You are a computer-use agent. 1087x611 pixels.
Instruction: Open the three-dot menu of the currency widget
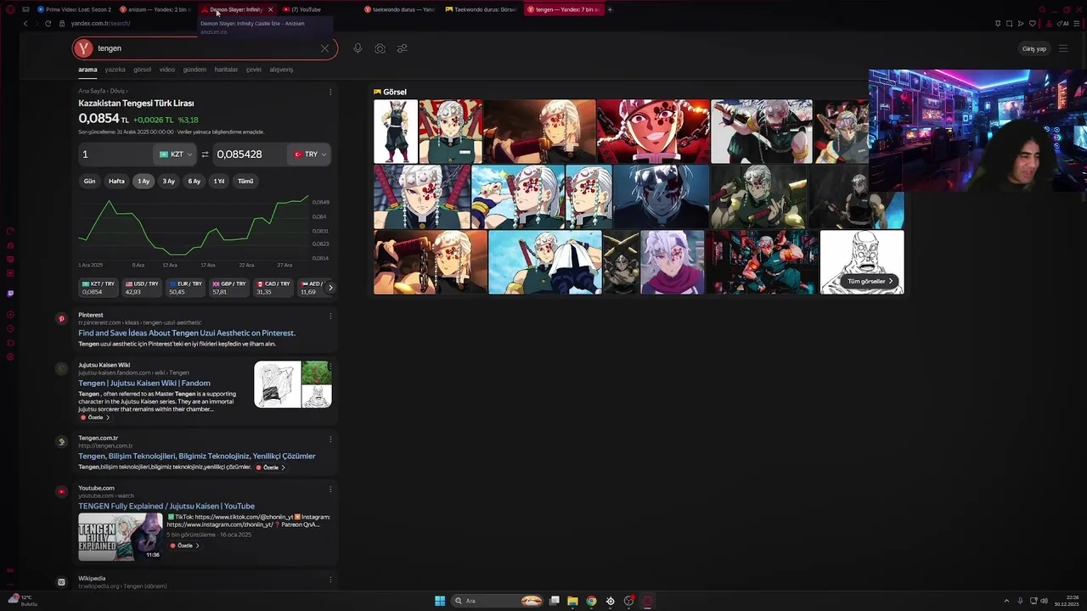(330, 91)
